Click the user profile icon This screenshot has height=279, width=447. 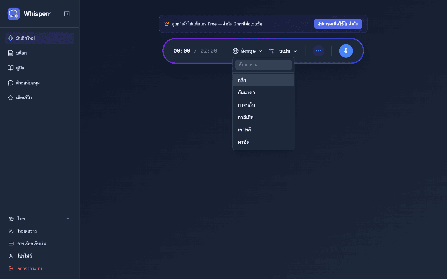[x=11, y=256]
